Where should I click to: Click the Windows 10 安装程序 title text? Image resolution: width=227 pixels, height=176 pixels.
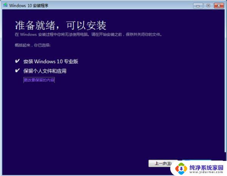[x=29, y=6]
